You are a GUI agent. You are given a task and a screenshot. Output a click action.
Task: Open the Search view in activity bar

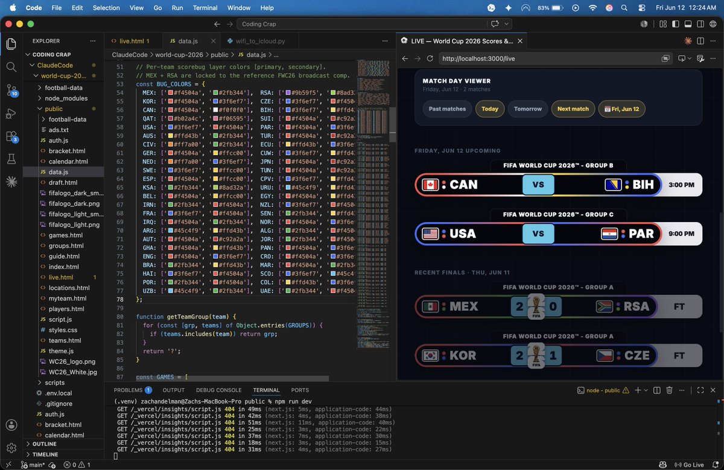(11, 67)
